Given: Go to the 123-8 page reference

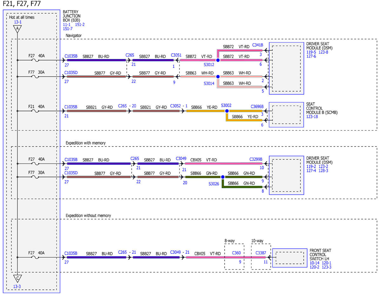Looking at the screenshot, I should (x=324, y=52).
